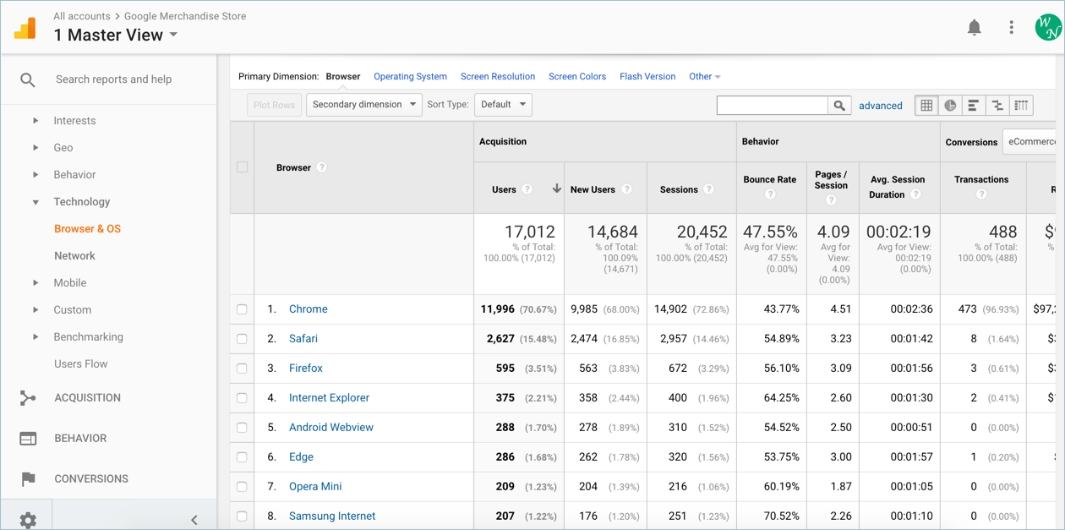Switch to Pivot table view icon
The width and height of the screenshot is (1065, 530).
(1021, 106)
